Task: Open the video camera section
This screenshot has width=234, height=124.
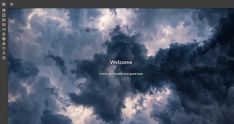Action: tap(4, 29)
